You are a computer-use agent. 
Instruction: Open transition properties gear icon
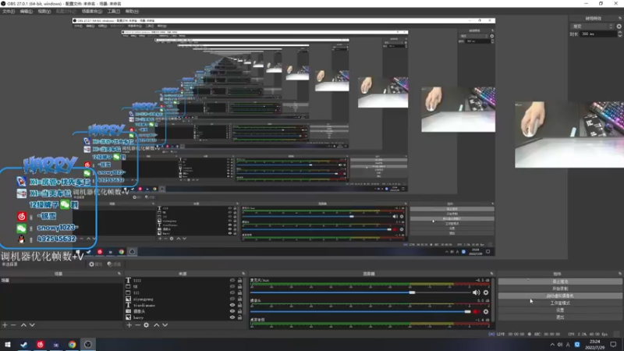tap(619, 27)
